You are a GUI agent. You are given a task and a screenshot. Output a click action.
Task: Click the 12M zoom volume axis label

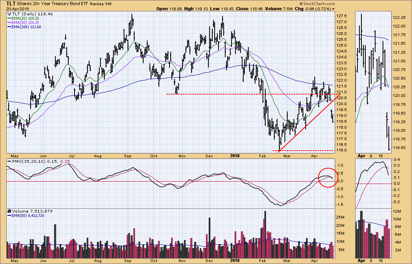pyautogui.click(x=397, y=211)
